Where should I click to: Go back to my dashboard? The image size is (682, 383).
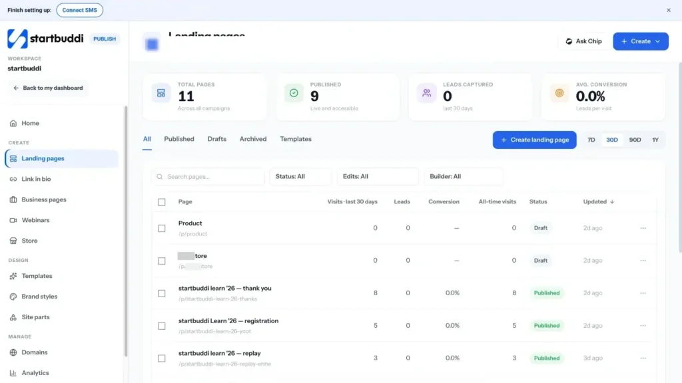click(x=48, y=88)
